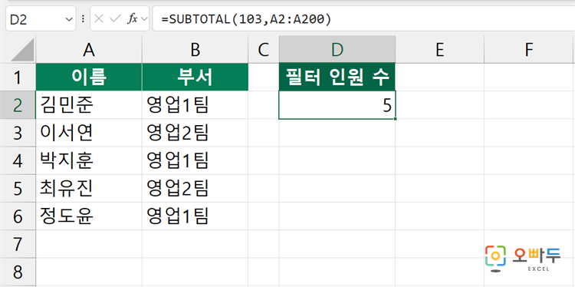Click 영업2팀 cell in row 5
This screenshot has height=287, width=575.
coord(195,189)
